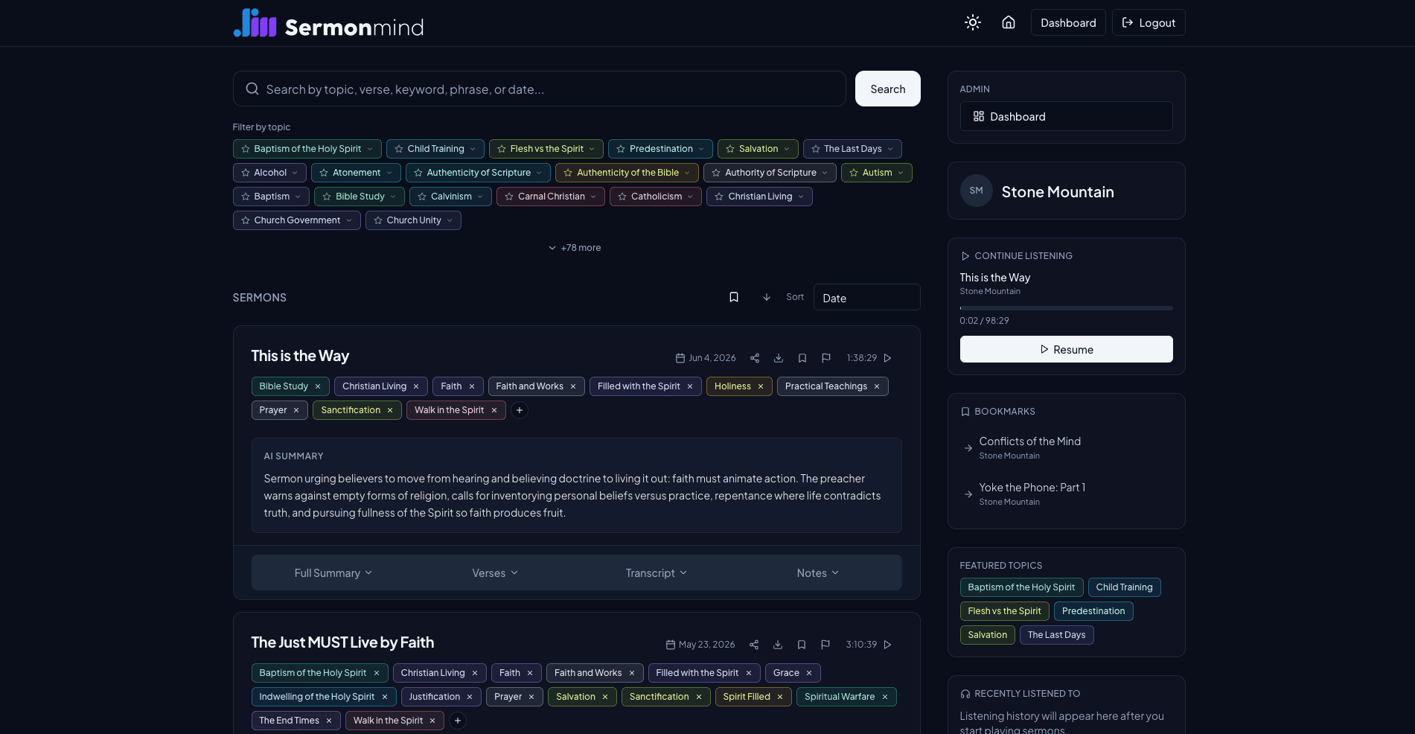1415x734 pixels.
Task: Star the Calvinism topic filter
Action: pyautogui.click(x=422, y=197)
